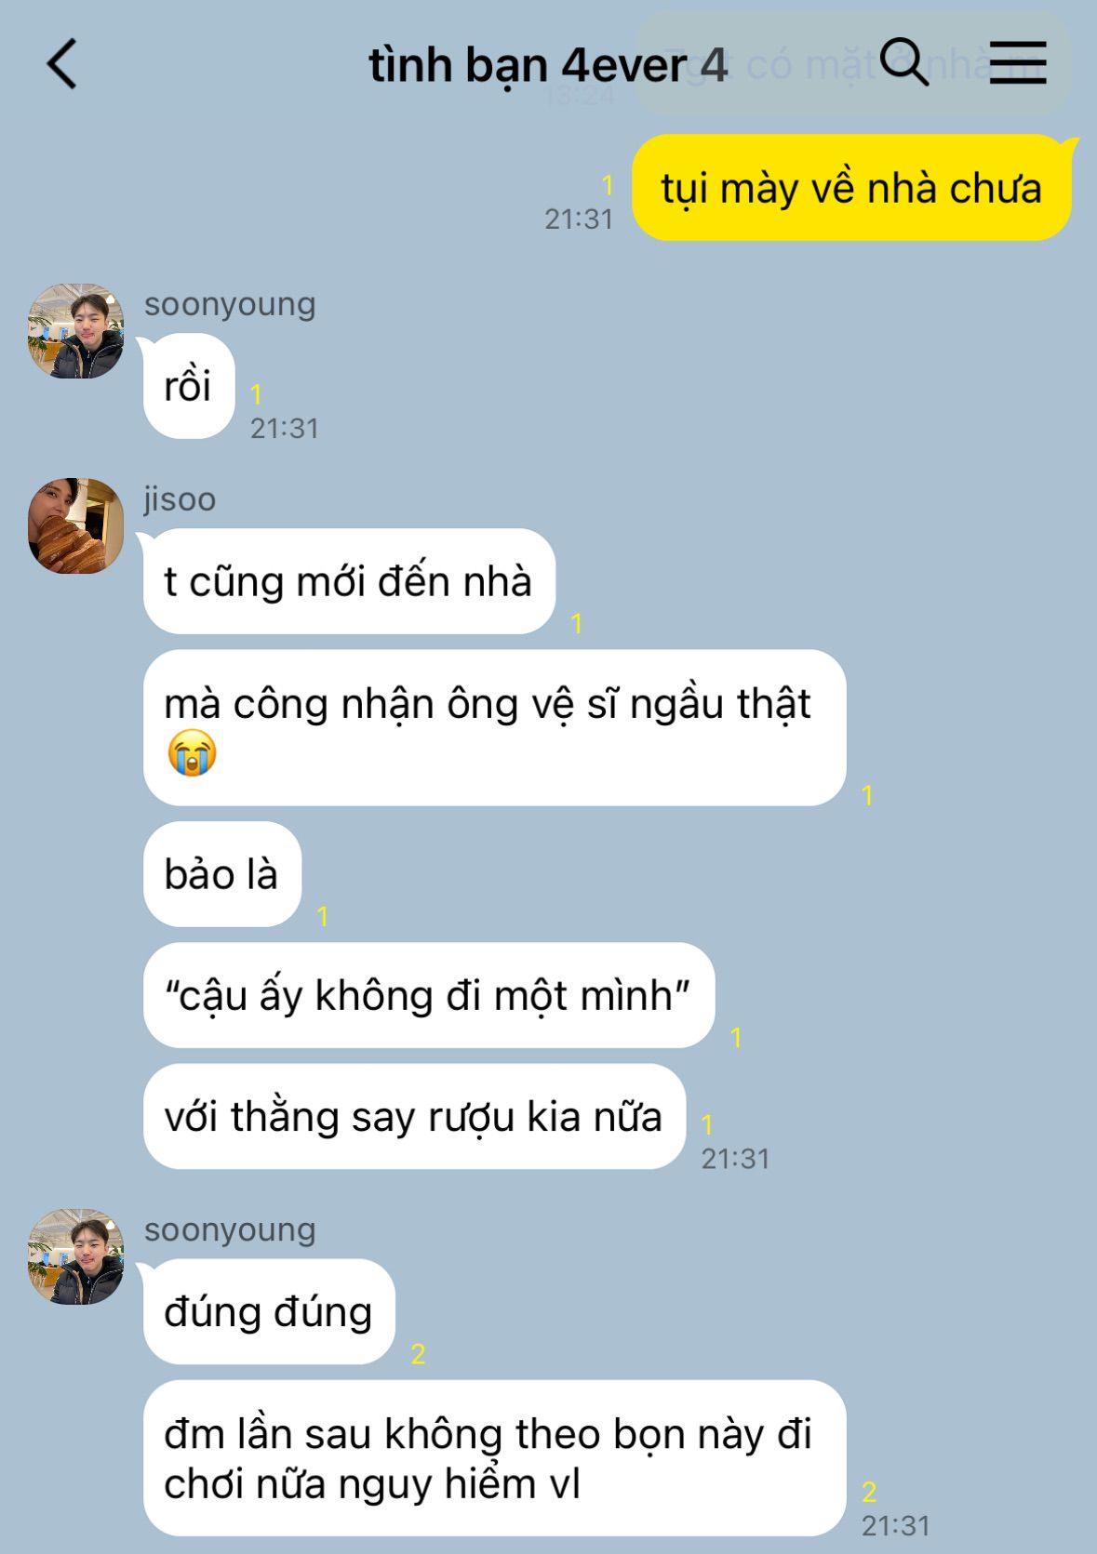1097x1554 pixels.
Task: Tap the back arrow icon
Action: 61,65
